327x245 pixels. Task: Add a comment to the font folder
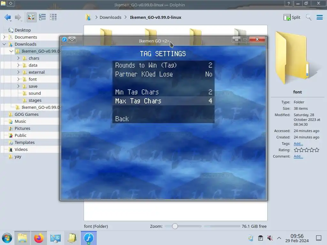coord(298,156)
